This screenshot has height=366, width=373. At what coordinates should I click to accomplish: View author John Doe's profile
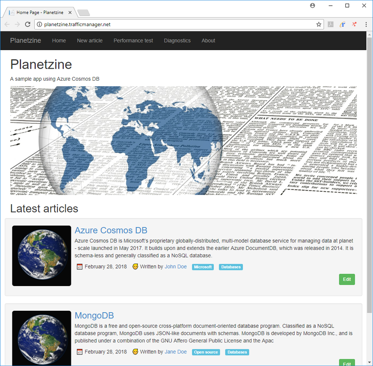pos(176,267)
